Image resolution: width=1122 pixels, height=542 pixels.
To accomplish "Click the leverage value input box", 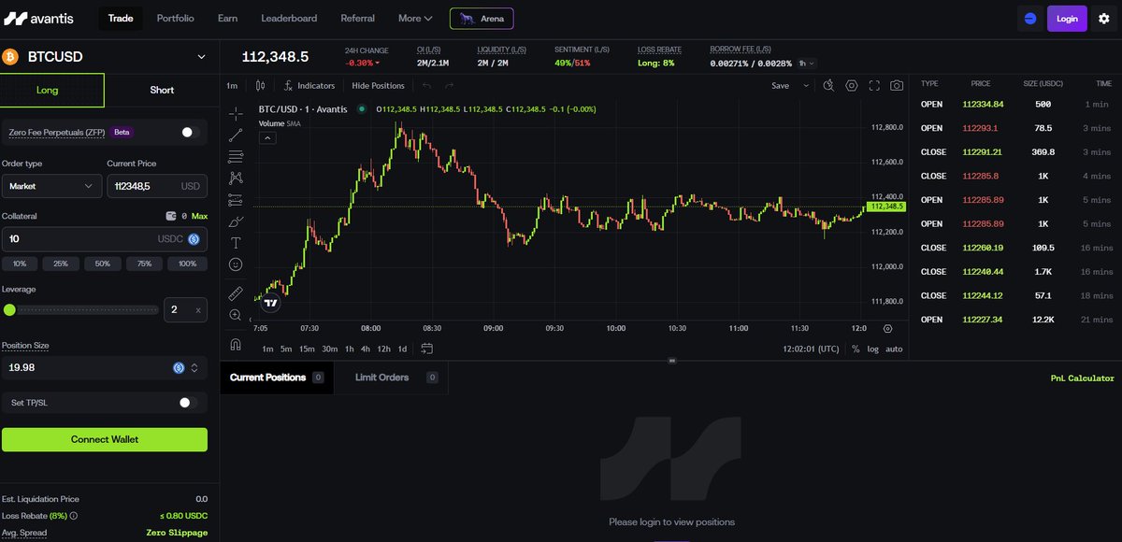I will coord(185,309).
